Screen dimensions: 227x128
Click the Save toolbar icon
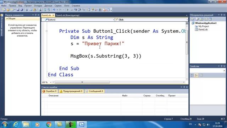point(18,10)
